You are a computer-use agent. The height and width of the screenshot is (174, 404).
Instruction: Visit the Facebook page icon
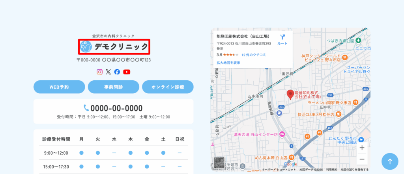point(117,72)
